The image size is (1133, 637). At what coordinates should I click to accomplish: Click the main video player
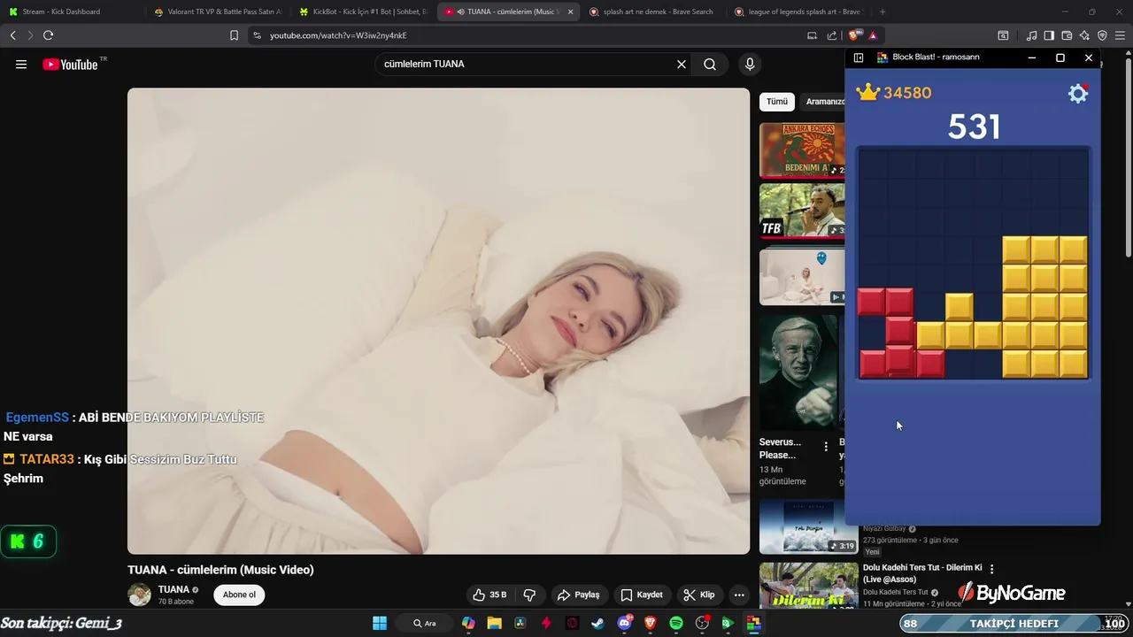pos(438,321)
